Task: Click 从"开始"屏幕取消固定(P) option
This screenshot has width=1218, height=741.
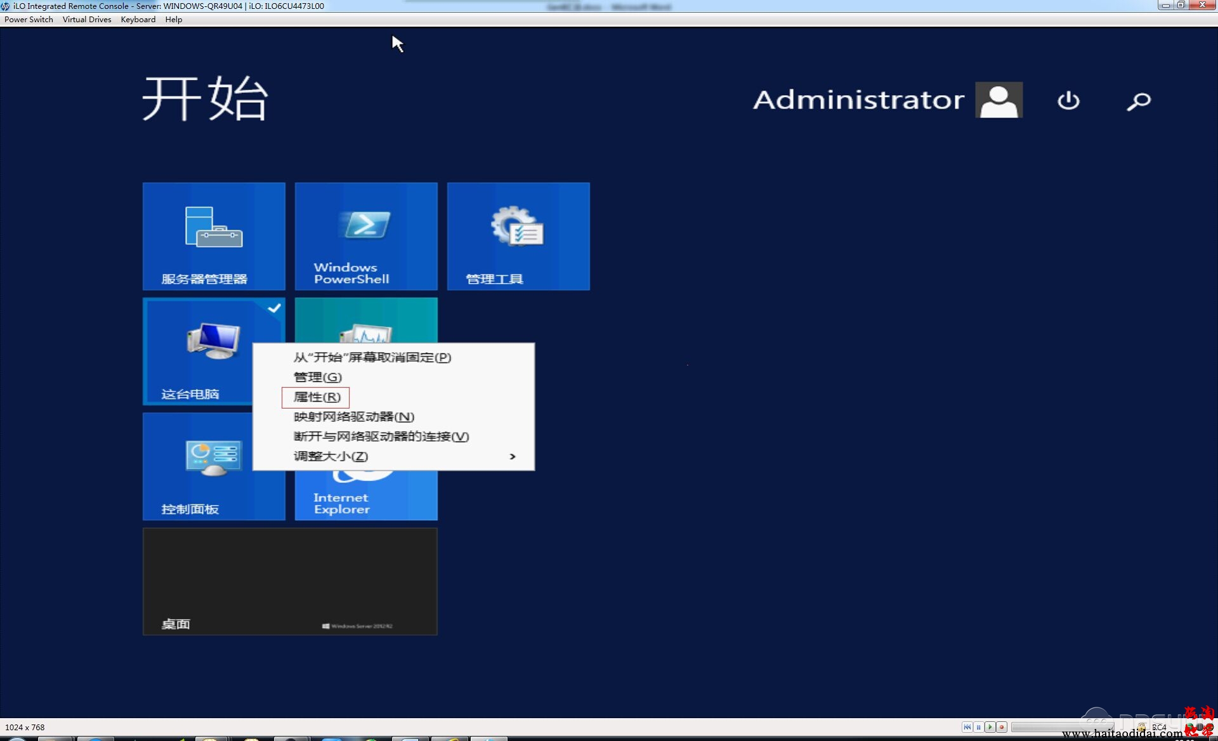Action: [x=372, y=357]
